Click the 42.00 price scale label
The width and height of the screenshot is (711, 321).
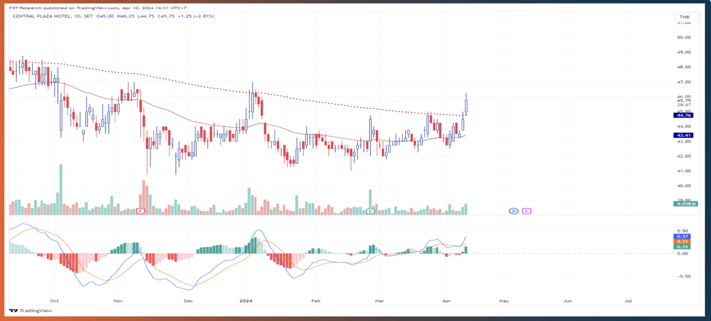pos(684,156)
